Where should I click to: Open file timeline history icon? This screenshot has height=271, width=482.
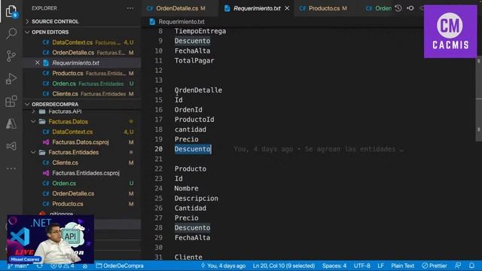click(x=398, y=8)
